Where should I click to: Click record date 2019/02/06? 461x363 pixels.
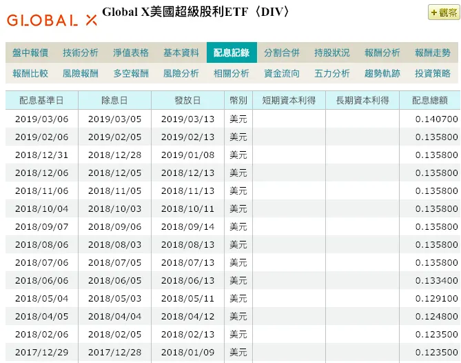[42, 137]
